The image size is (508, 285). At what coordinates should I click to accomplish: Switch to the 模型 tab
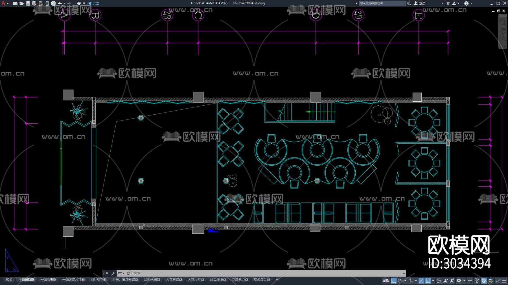(x=9, y=280)
